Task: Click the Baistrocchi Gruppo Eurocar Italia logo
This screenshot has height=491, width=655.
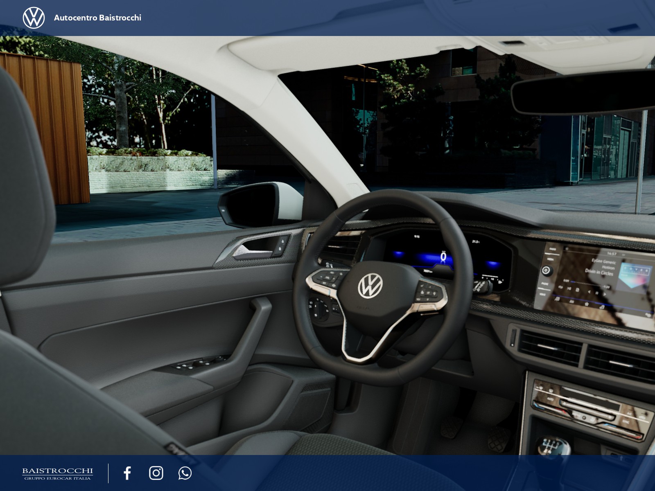Action: point(57,473)
